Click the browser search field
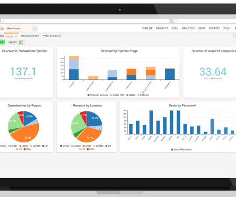 pos(205,21)
